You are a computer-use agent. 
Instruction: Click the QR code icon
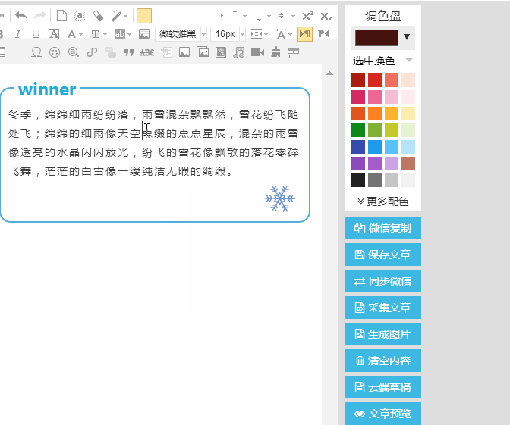pos(221,52)
